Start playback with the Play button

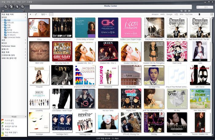point(12,7)
